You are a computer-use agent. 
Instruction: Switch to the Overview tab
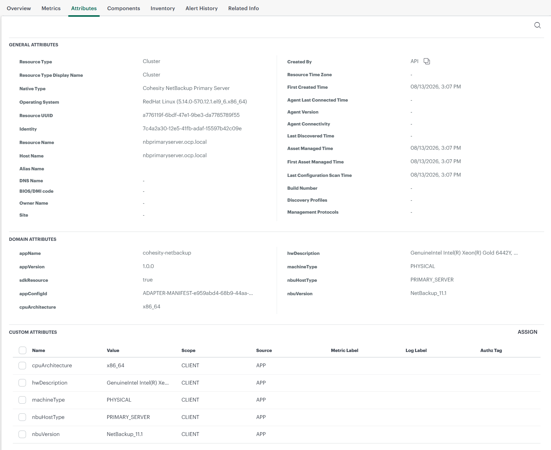click(19, 8)
